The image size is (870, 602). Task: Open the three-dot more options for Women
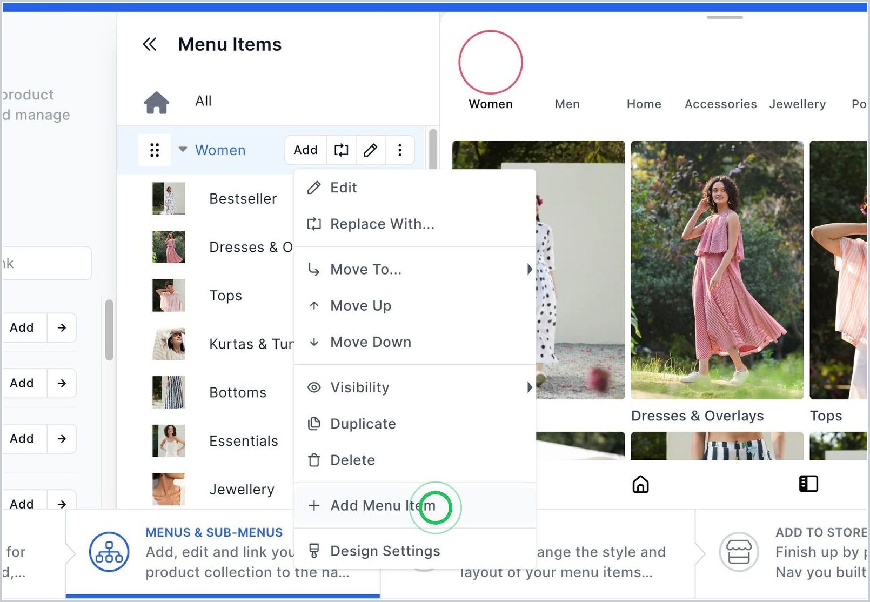400,150
